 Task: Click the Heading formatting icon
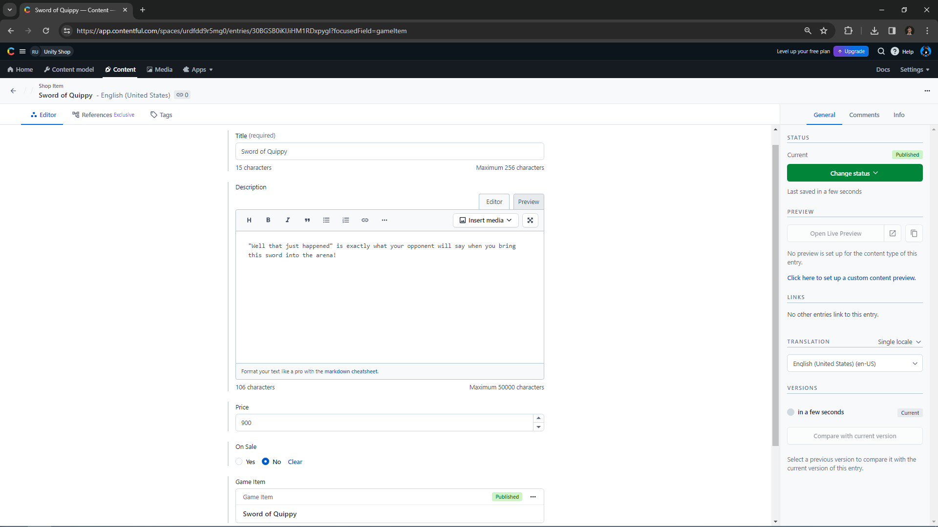pyautogui.click(x=249, y=220)
